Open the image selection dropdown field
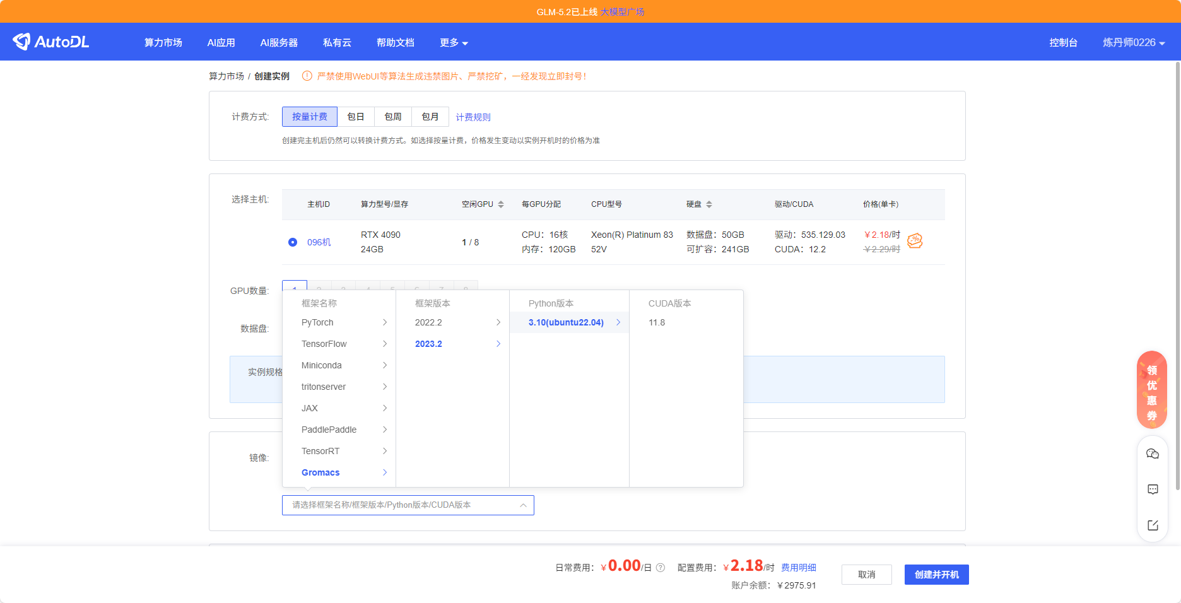Image resolution: width=1181 pixels, height=603 pixels. [408, 505]
